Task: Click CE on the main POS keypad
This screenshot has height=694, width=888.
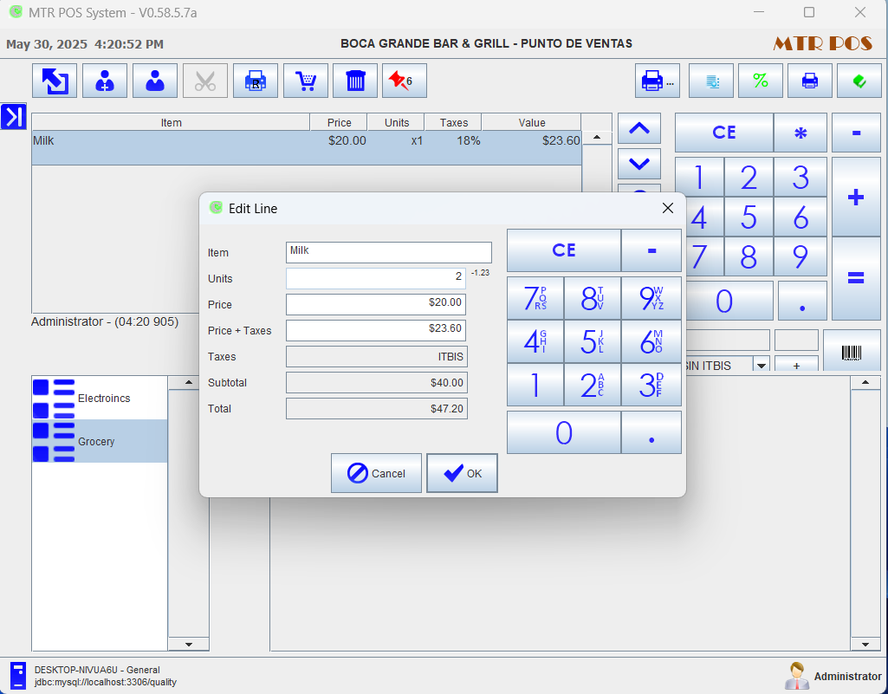Action: coord(723,133)
